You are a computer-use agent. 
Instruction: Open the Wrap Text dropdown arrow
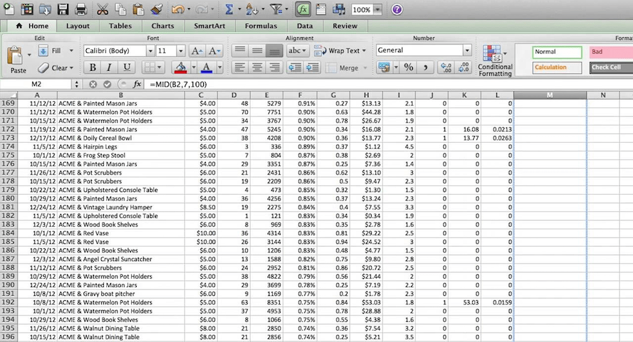pos(364,51)
